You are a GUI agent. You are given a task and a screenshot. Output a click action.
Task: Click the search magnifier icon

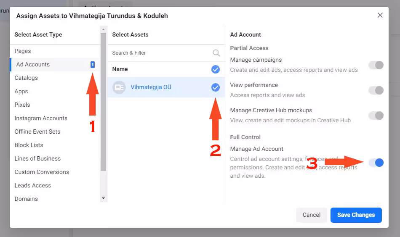coord(216,53)
